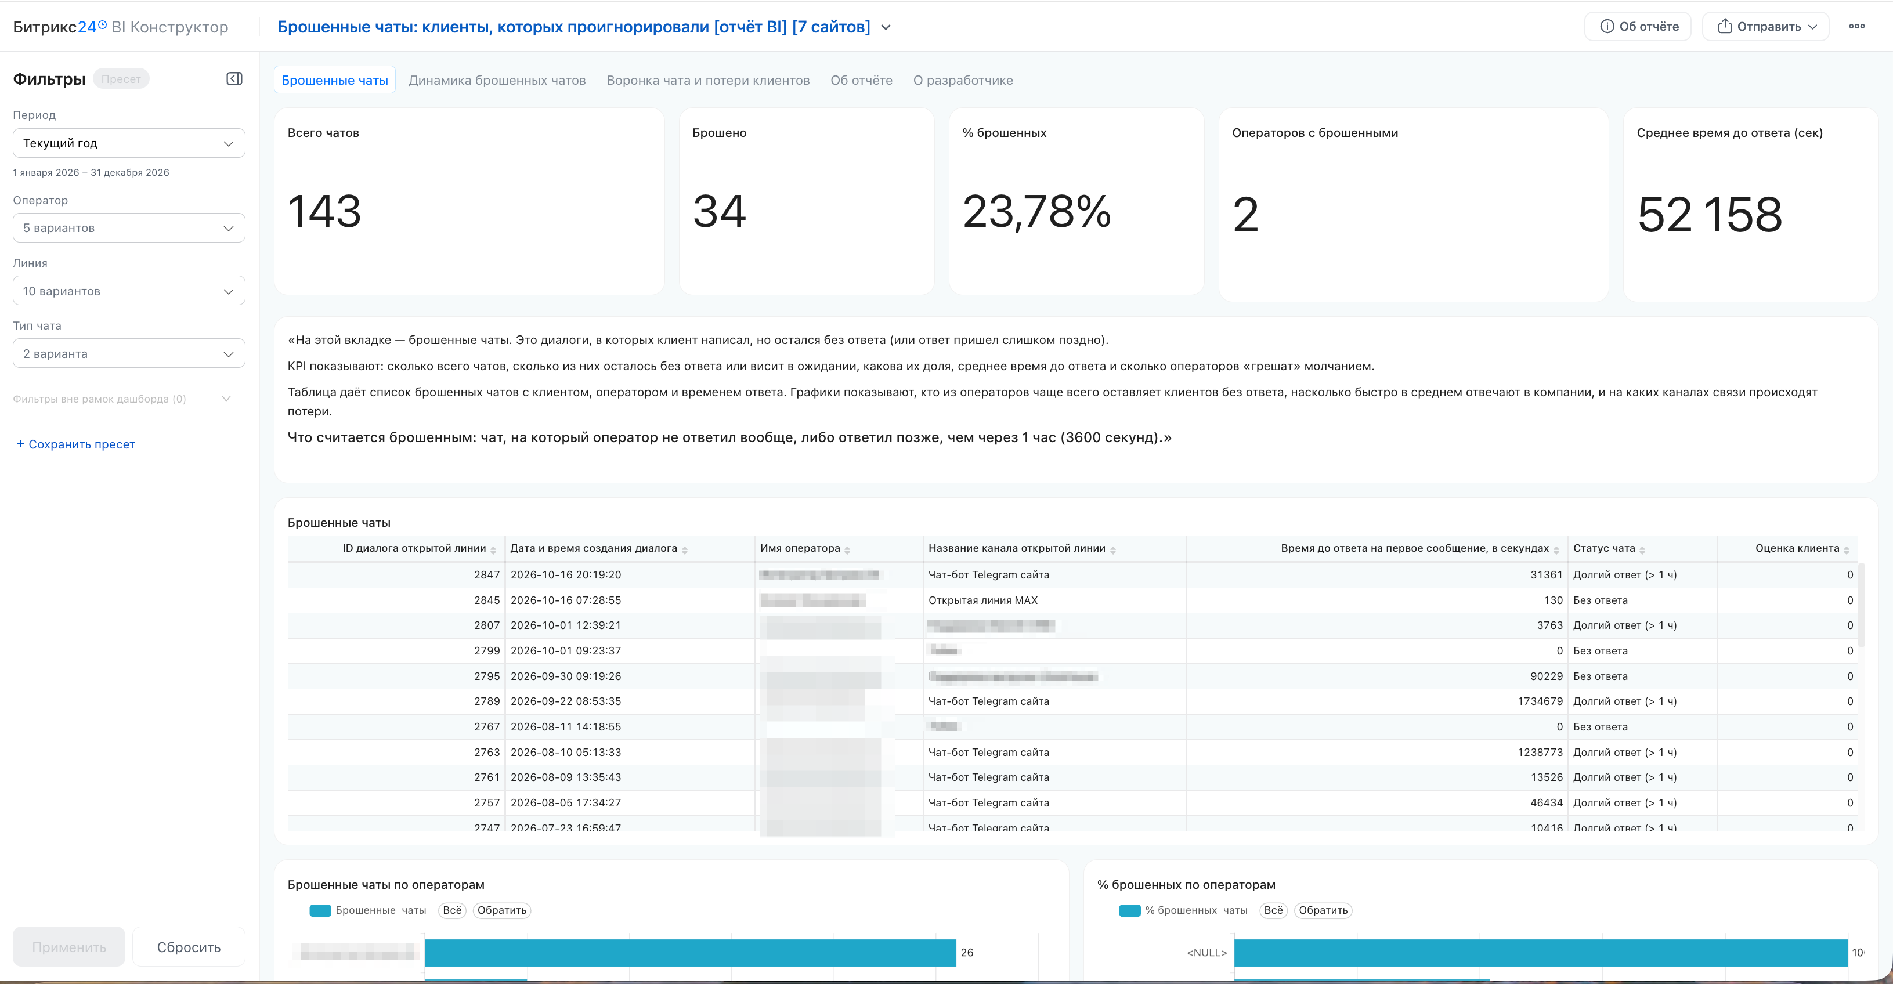1893x984 pixels.
Task: Open the Тип чата dropdown 2 варианта
Action: coord(129,353)
